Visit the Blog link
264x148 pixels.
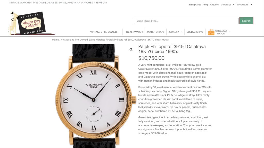click(205, 5)
